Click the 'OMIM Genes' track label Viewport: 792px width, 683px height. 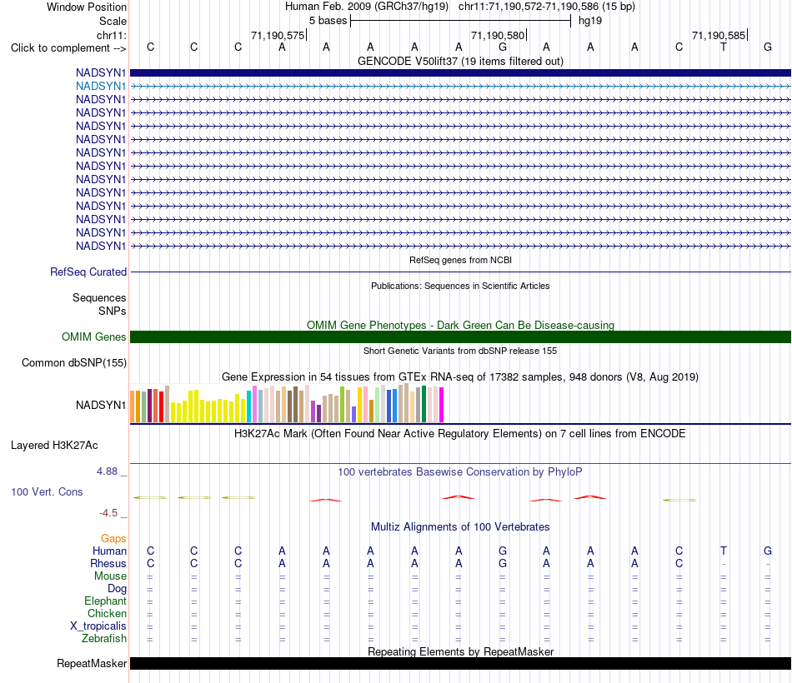93,337
